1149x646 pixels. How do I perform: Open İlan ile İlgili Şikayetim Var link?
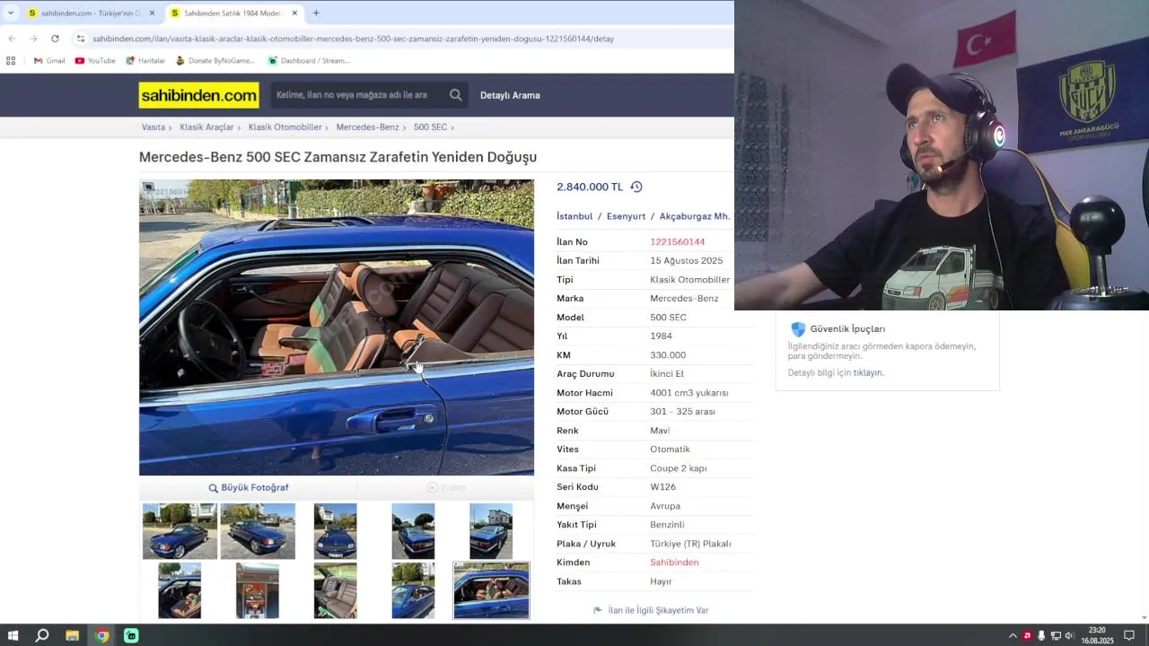tap(658, 610)
